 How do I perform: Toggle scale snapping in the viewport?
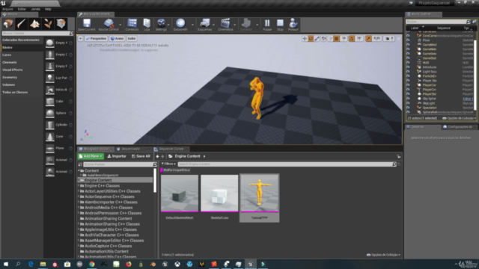[x=368, y=38]
